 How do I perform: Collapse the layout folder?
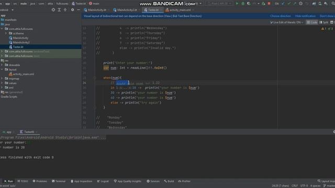tap(2, 69)
